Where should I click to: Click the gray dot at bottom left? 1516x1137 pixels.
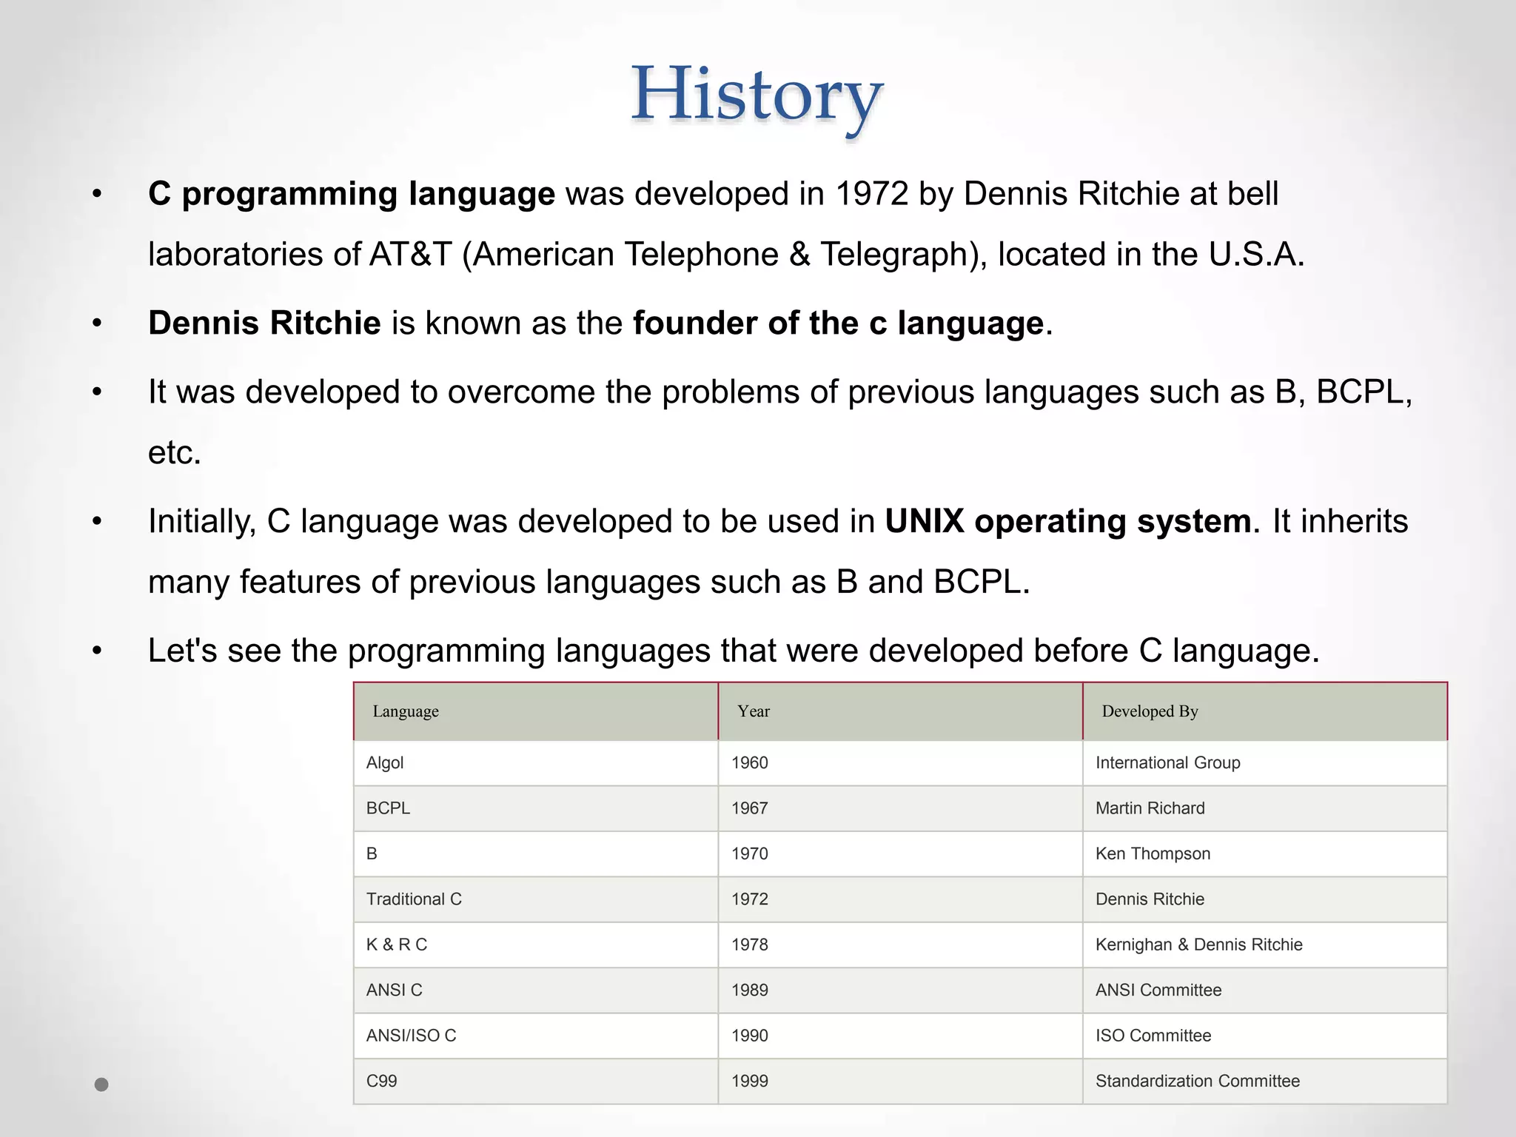click(101, 1084)
